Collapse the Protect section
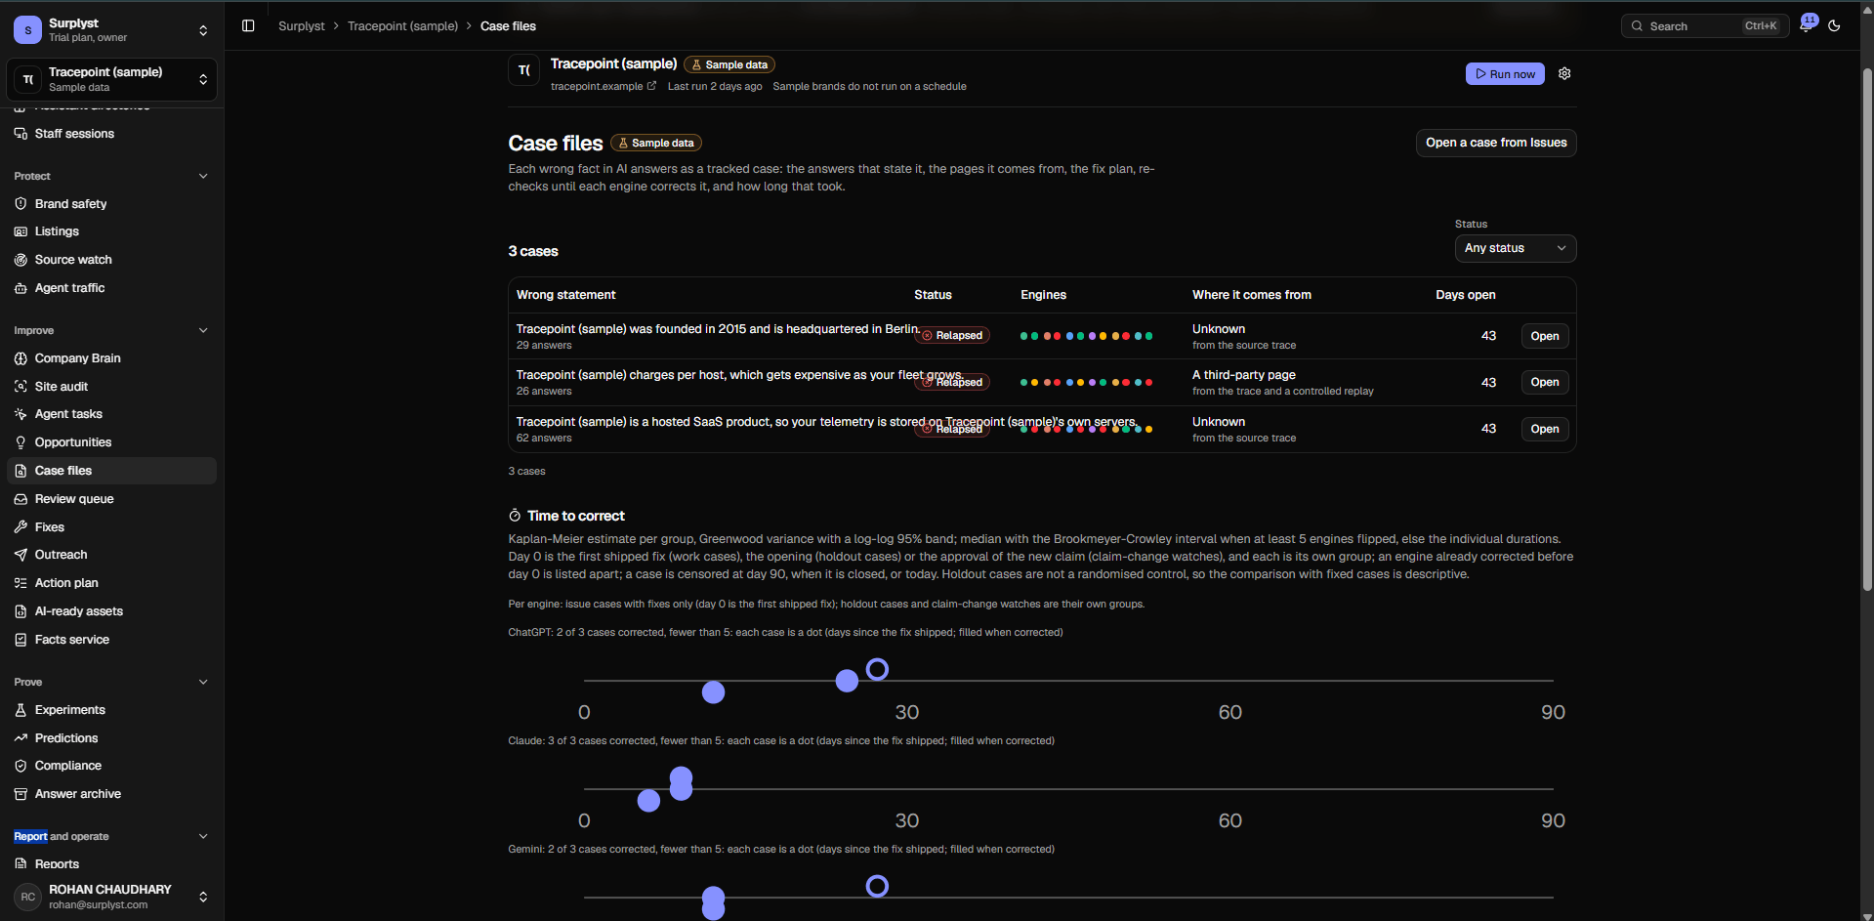The width and height of the screenshot is (1874, 921). pos(203,177)
